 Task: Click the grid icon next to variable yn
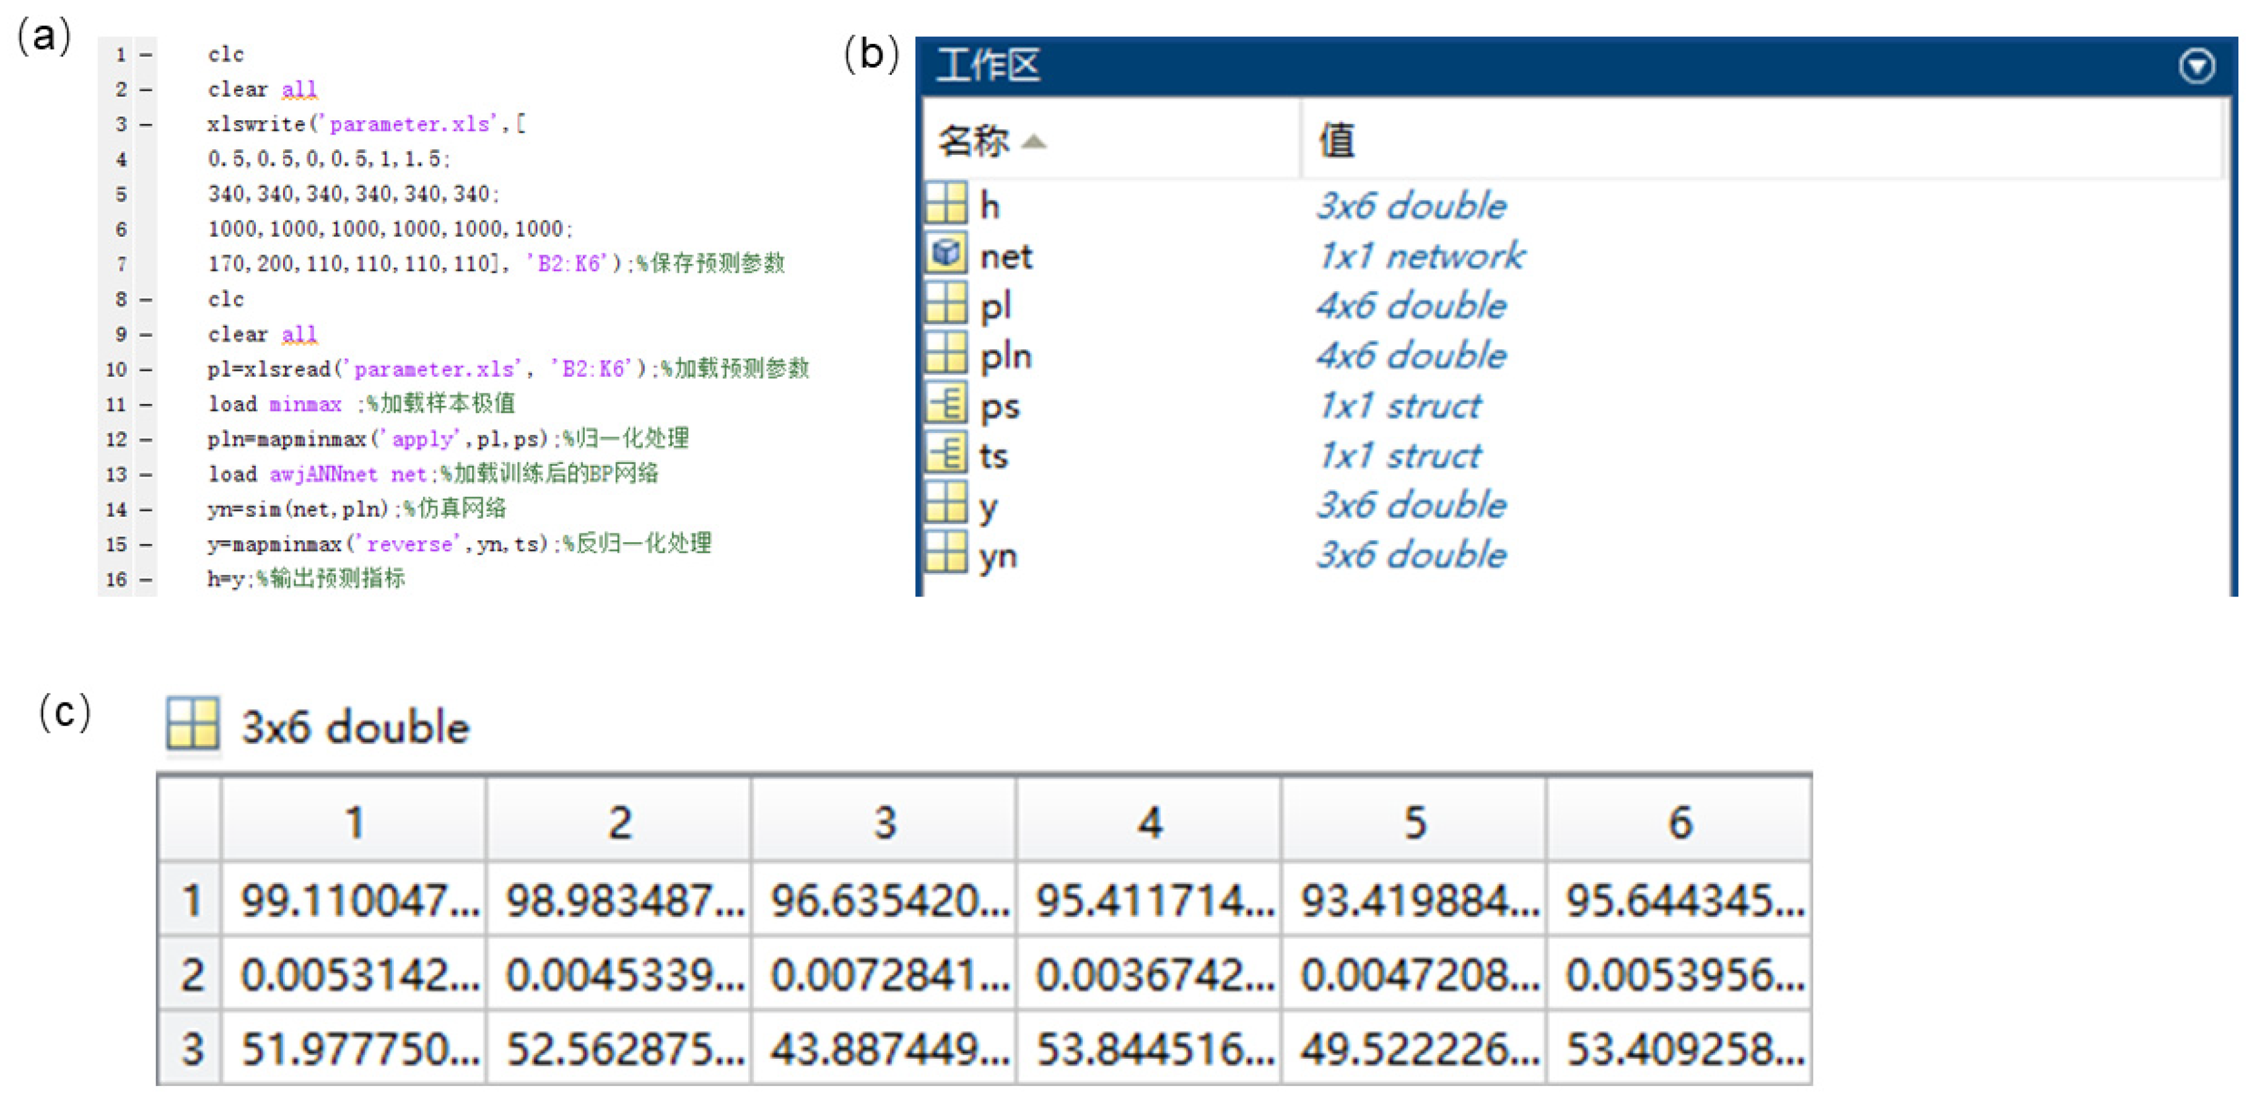(x=946, y=553)
